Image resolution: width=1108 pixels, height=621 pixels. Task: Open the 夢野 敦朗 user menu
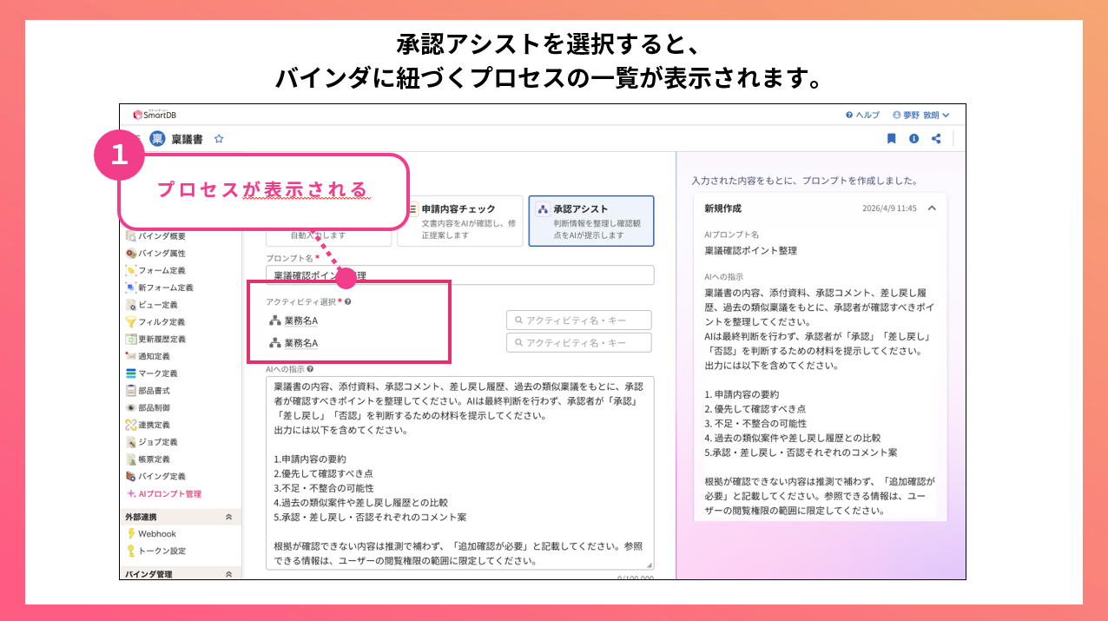(x=921, y=115)
